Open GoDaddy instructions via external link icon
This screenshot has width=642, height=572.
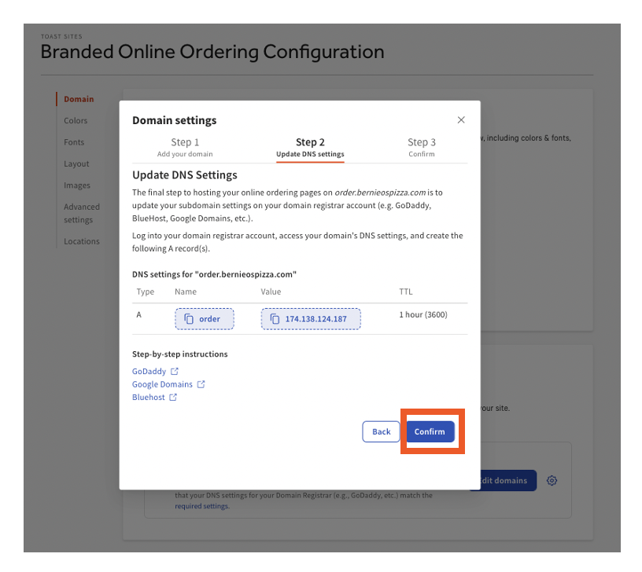175,371
